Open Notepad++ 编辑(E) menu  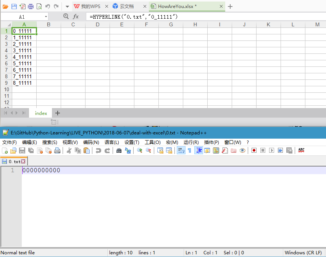click(29, 142)
